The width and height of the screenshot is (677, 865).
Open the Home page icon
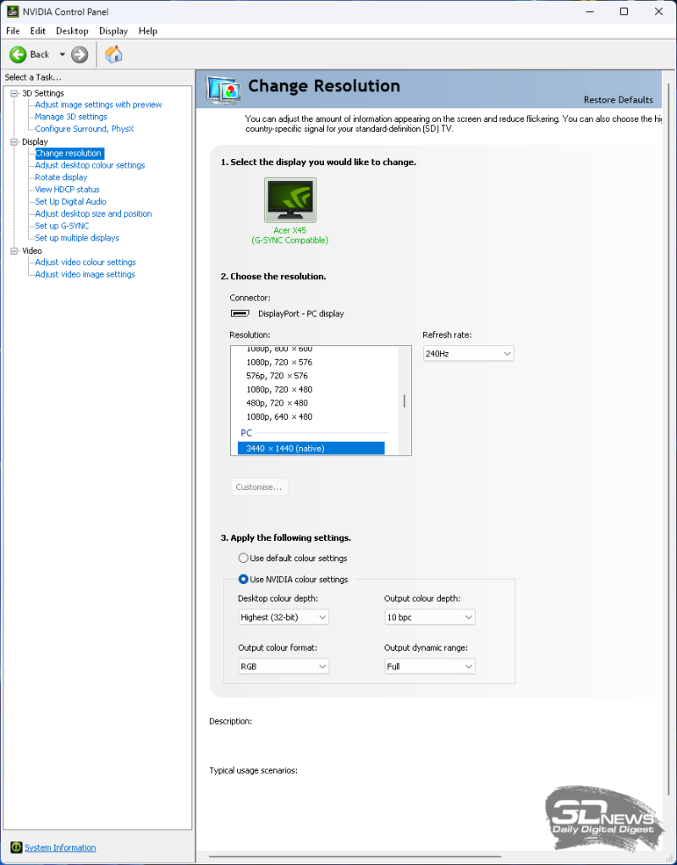coord(113,54)
